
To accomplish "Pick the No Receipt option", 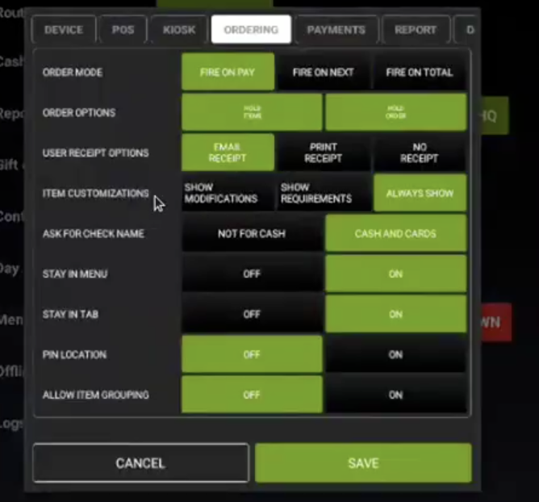I will coord(420,153).
